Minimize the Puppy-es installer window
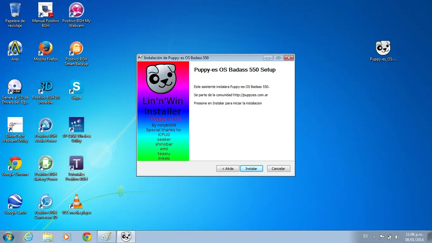 pos(268,58)
